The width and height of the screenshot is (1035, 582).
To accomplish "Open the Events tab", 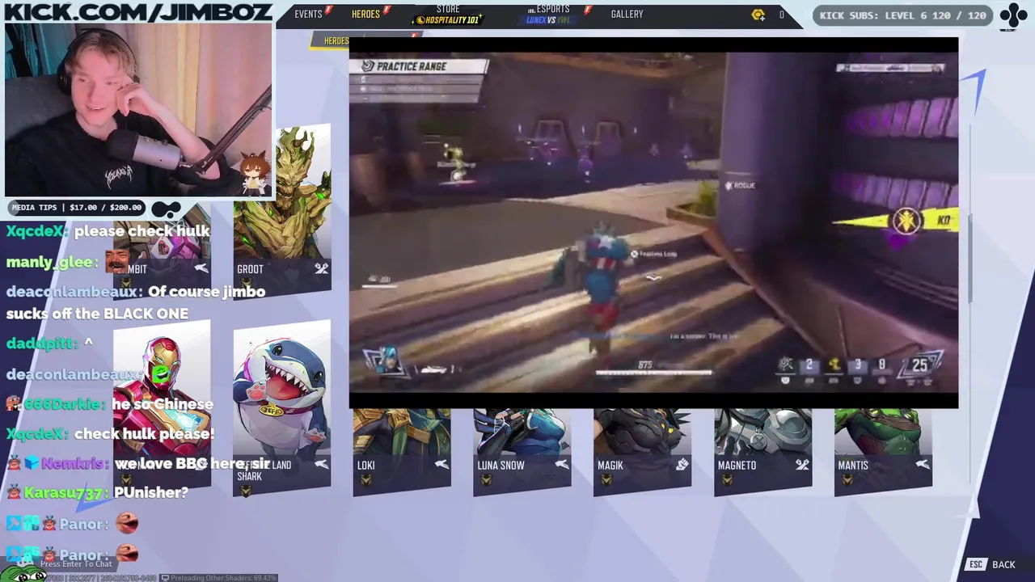I will click(x=308, y=14).
